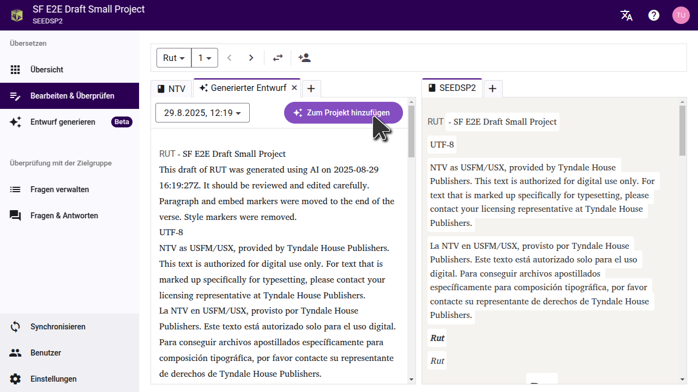Click the Scripture Forge logo icon
The image size is (698, 392).
pos(17,15)
